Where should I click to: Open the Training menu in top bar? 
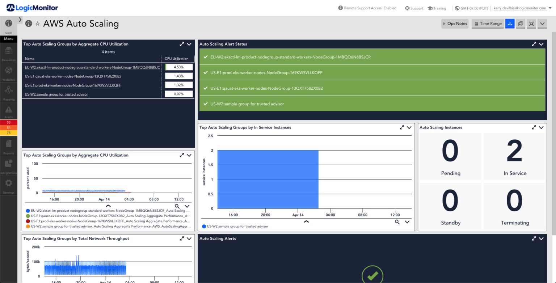(437, 8)
